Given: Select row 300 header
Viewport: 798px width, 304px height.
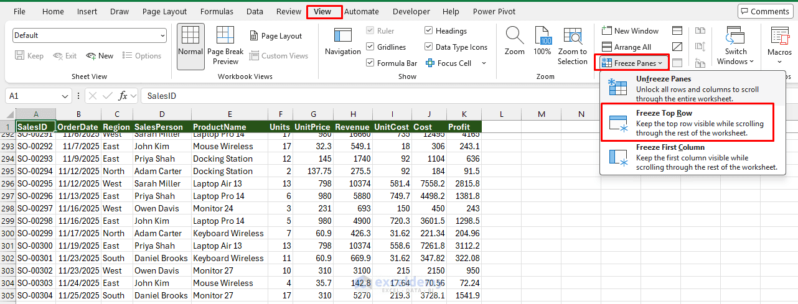Looking at the screenshot, I should (7, 233).
